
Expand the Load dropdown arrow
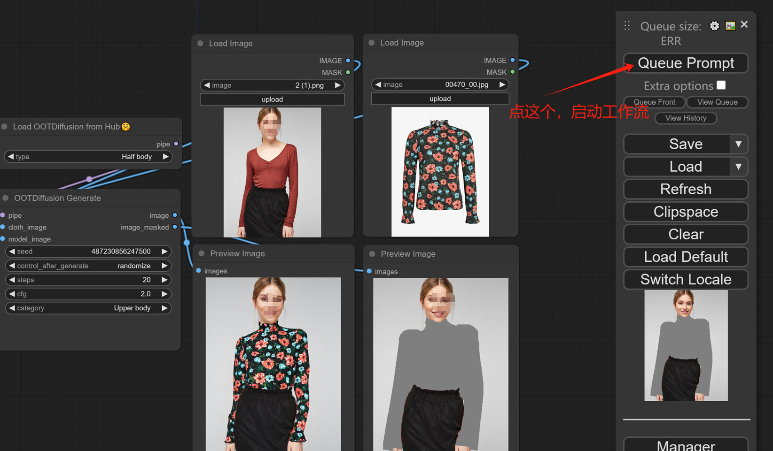[738, 167]
